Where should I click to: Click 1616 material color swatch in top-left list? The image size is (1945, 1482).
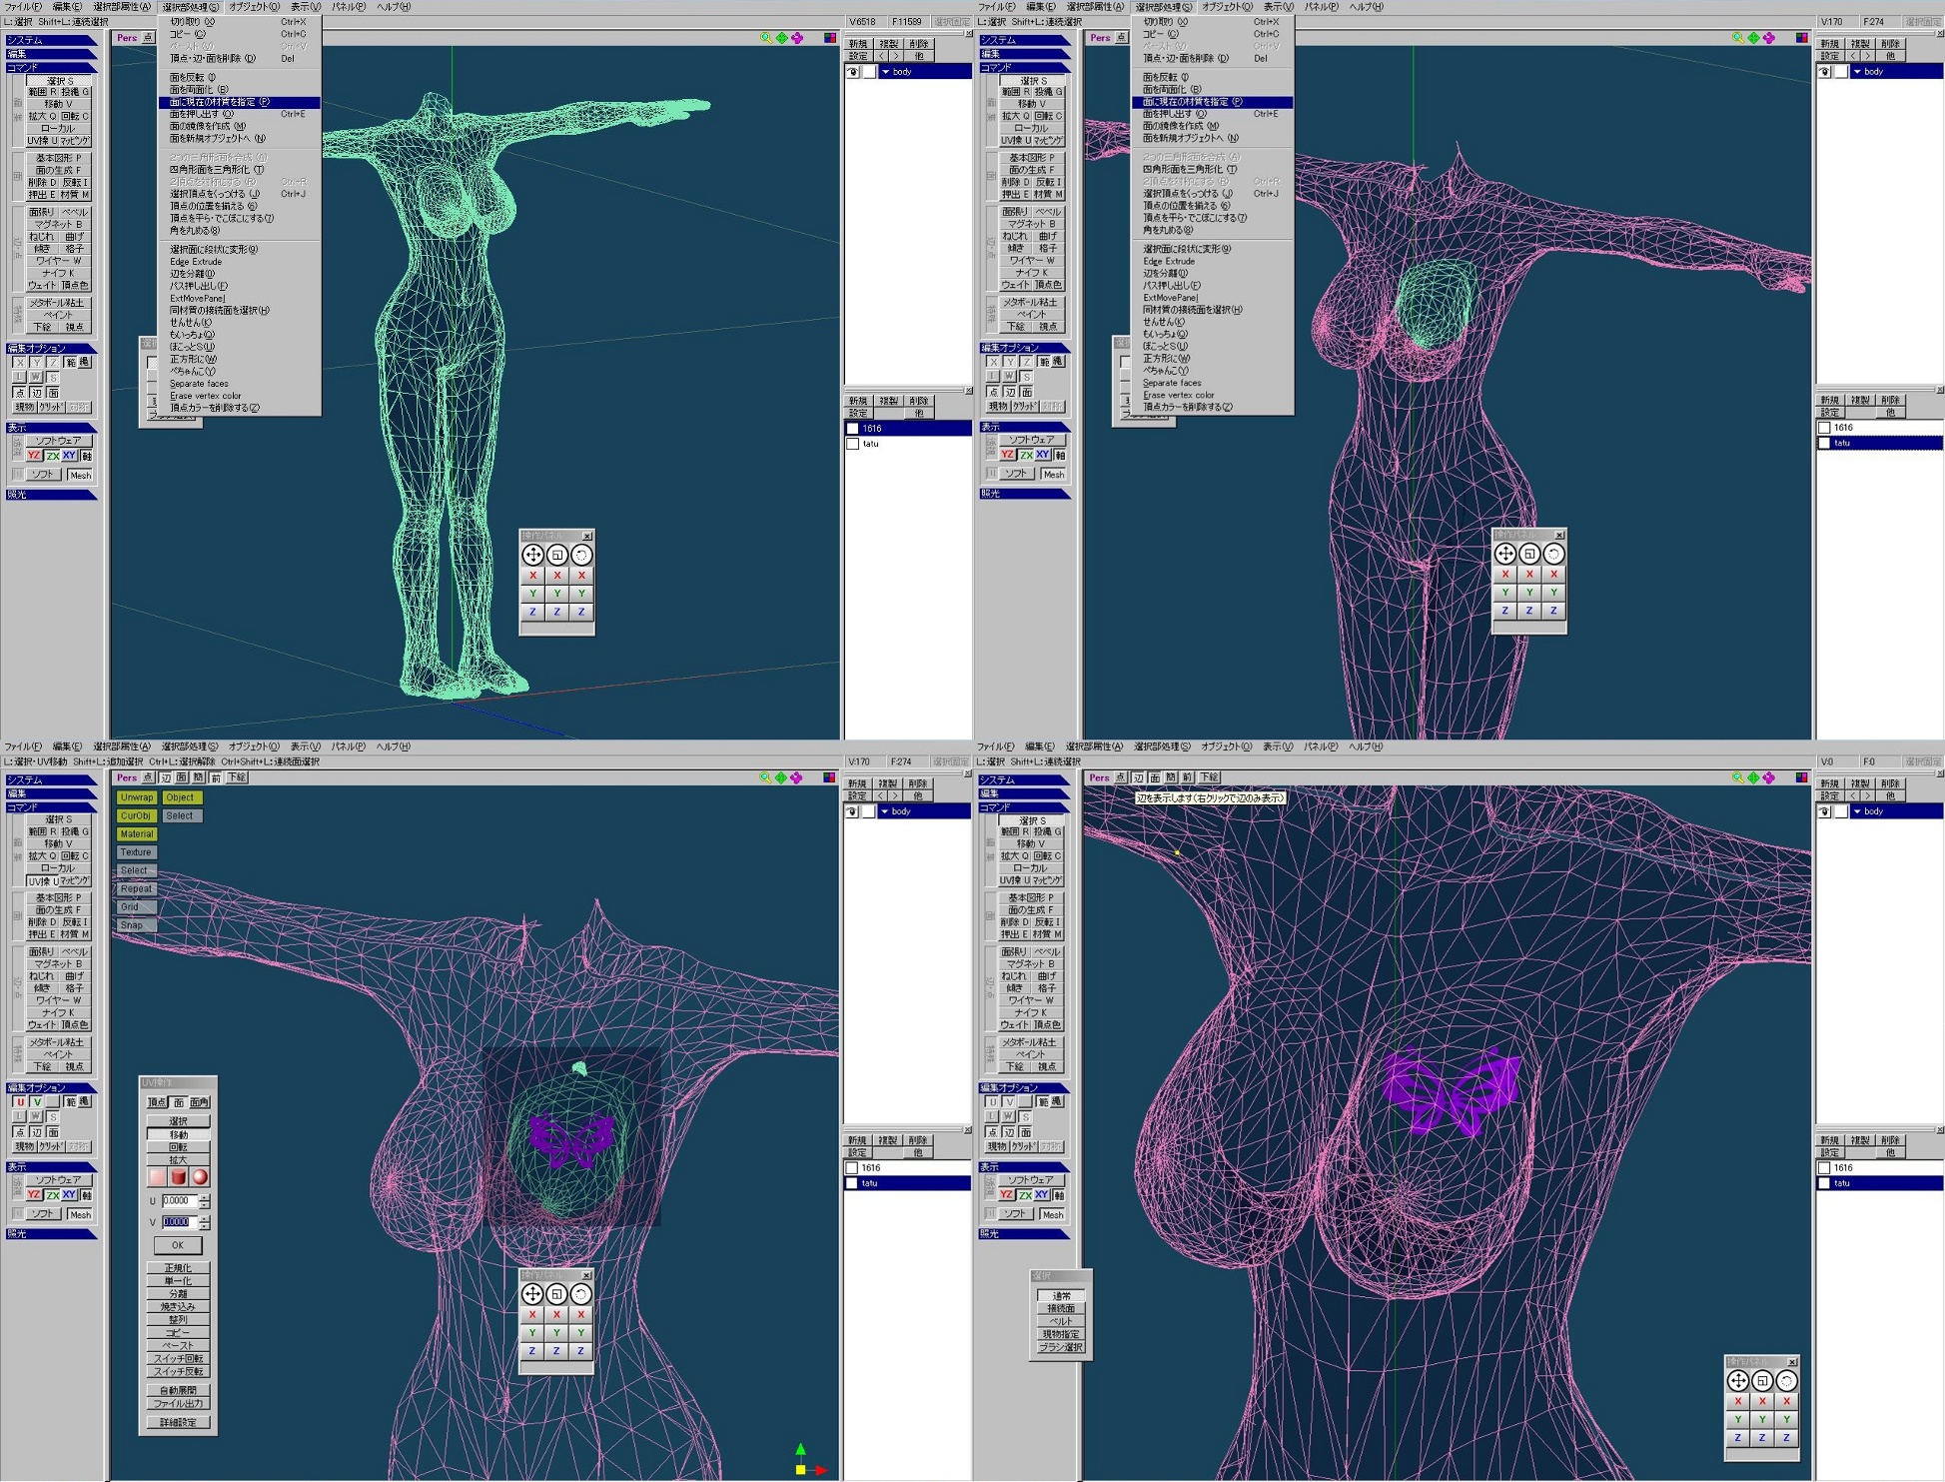coord(852,429)
